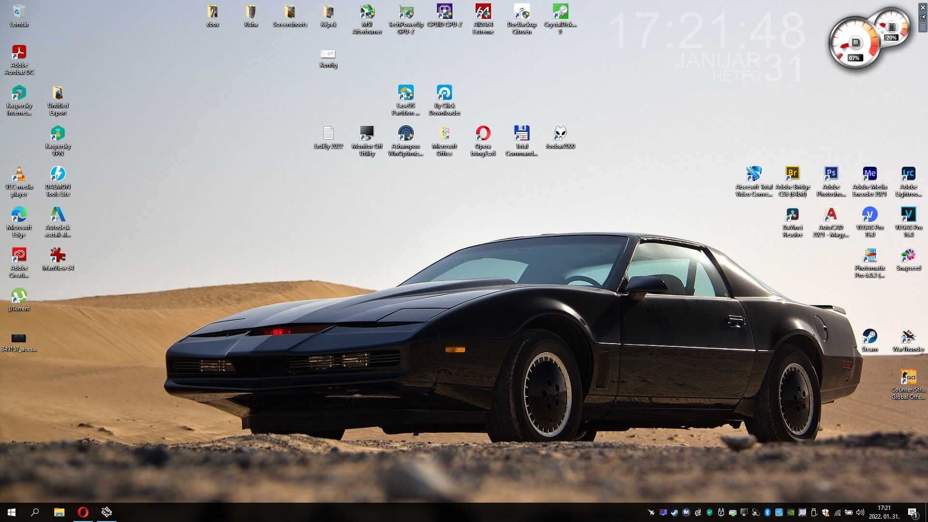This screenshot has height=522, width=928.
Task: Click the CPU meter gadget dial
Action: [x=855, y=43]
